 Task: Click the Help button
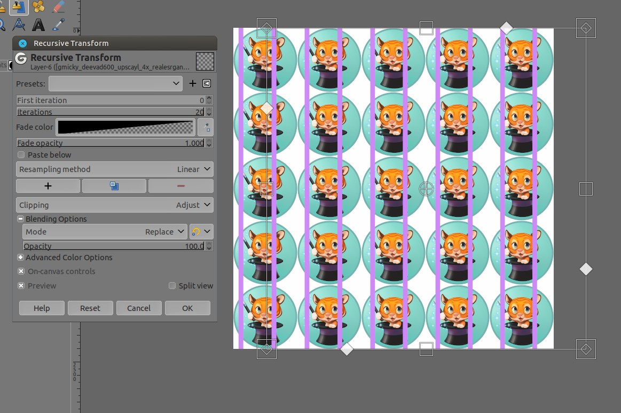click(x=42, y=308)
